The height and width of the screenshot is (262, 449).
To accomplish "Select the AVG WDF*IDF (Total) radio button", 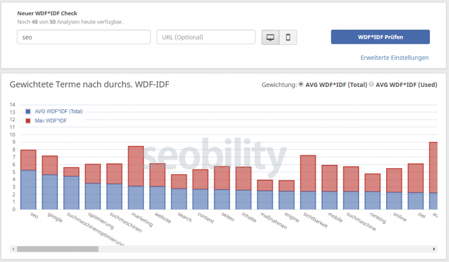I will click(x=301, y=84).
